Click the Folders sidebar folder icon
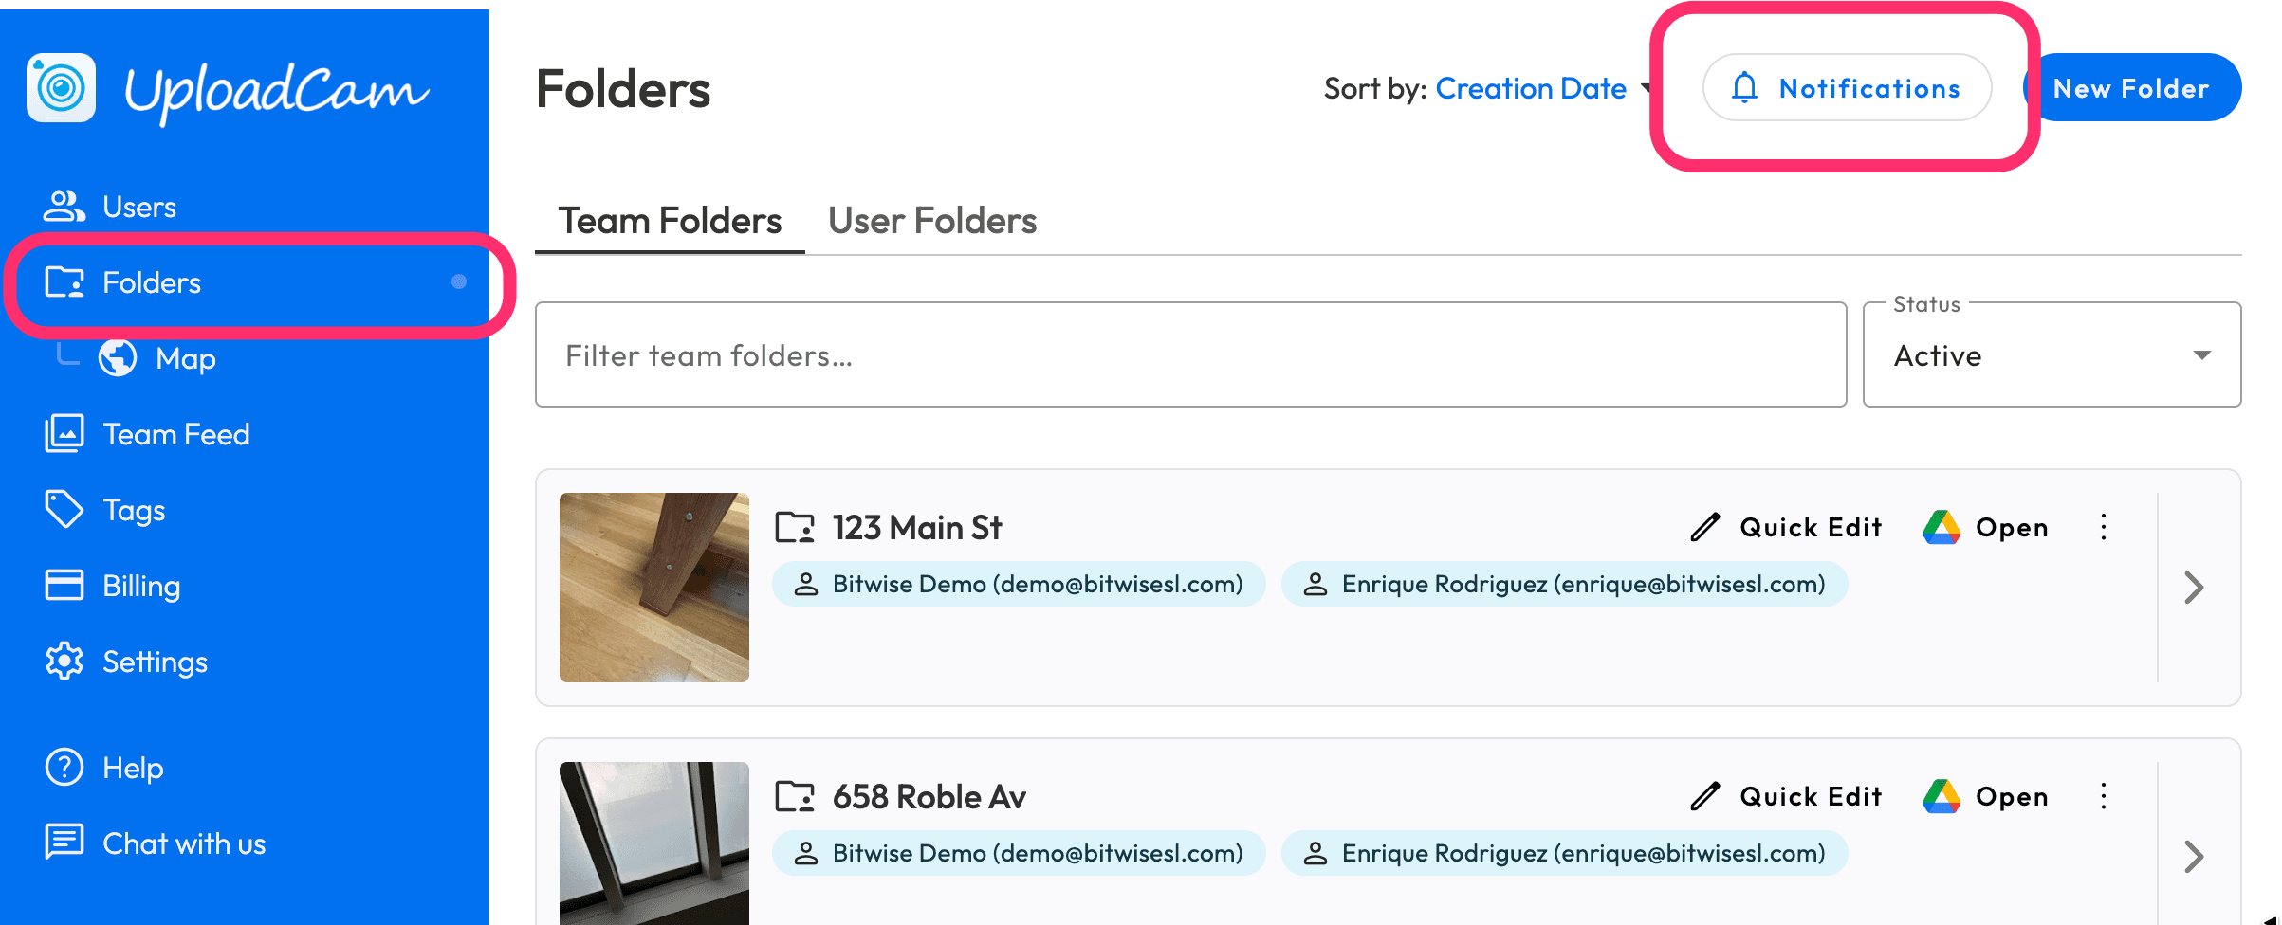The width and height of the screenshot is (2282, 925). 64,282
